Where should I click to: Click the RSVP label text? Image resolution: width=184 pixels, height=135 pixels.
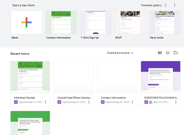click(118, 38)
